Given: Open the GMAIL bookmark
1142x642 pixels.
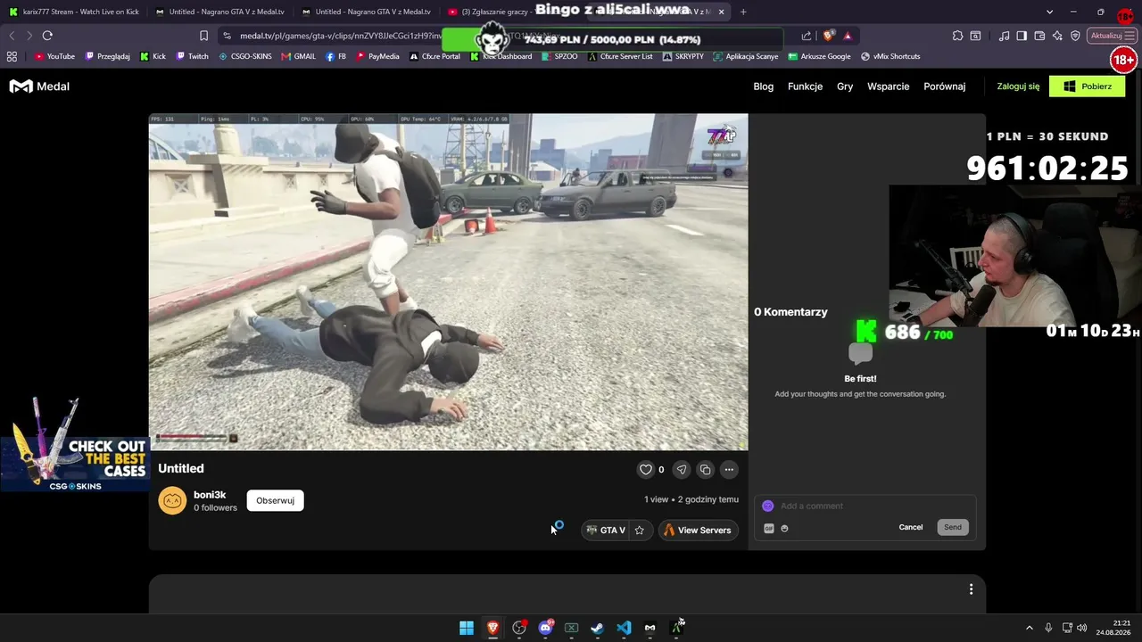Looking at the screenshot, I should [x=299, y=56].
